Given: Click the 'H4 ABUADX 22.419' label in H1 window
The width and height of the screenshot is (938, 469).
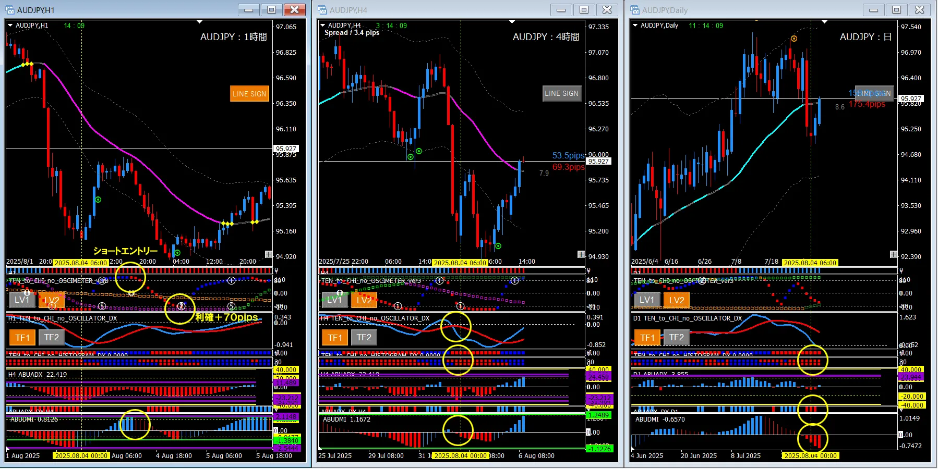Looking at the screenshot, I should coord(38,374).
